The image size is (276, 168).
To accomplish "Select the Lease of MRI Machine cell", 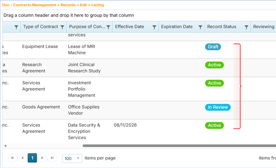I will coord(81,50).
